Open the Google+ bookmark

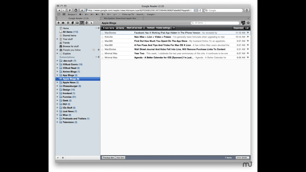click(151, 14)
